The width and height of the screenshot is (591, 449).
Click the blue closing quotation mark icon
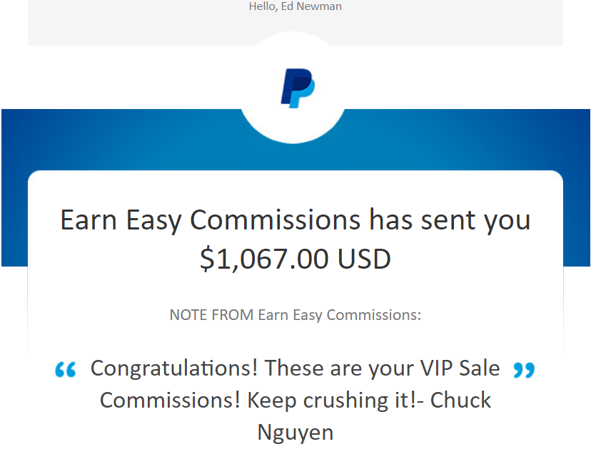click(524, 370)
